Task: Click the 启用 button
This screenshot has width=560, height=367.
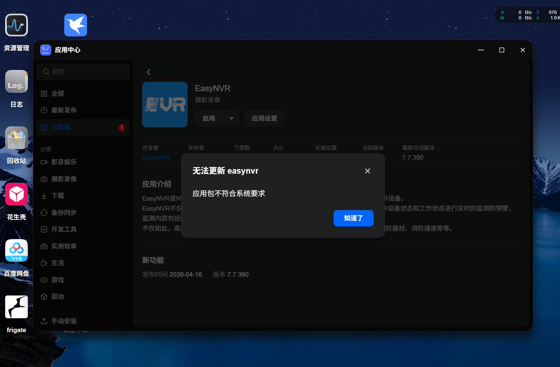Action: [209, 118]
